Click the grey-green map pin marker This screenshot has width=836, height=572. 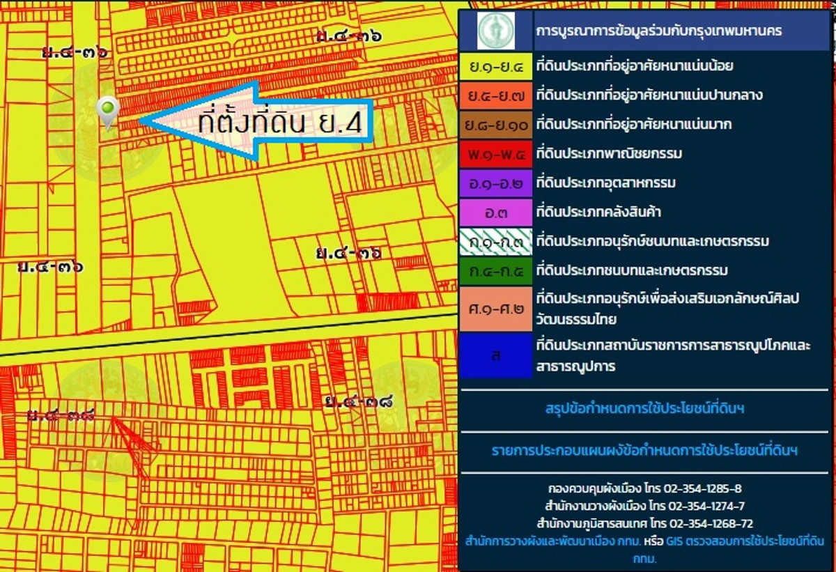pos(107,111)
